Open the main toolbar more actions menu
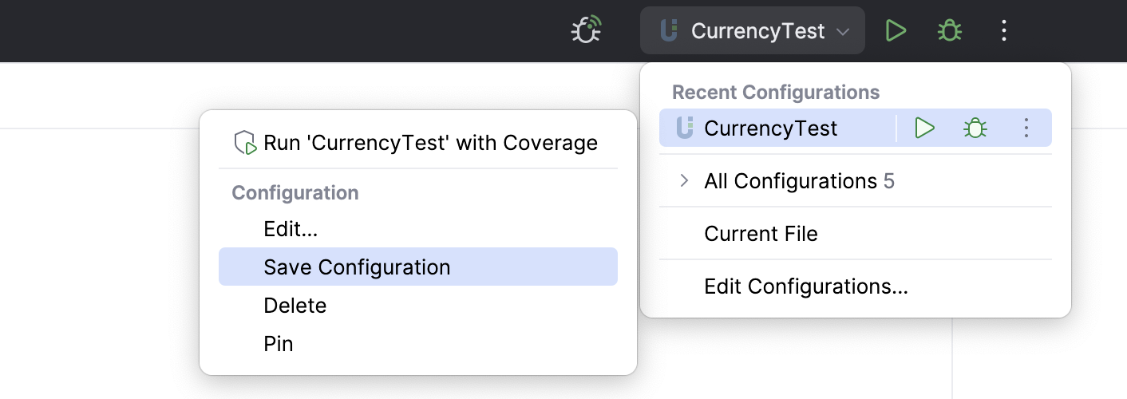This screenshot has width=1127, height=399. [x=1004, y=31]
